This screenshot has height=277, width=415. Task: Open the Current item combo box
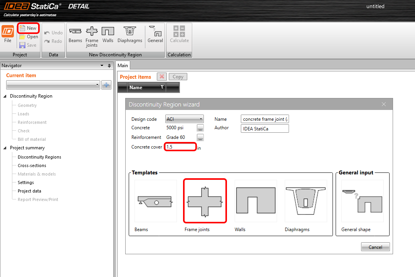(53, 85)
